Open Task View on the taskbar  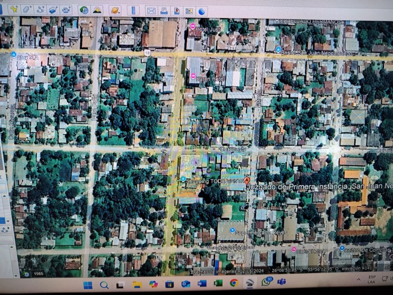121,285
